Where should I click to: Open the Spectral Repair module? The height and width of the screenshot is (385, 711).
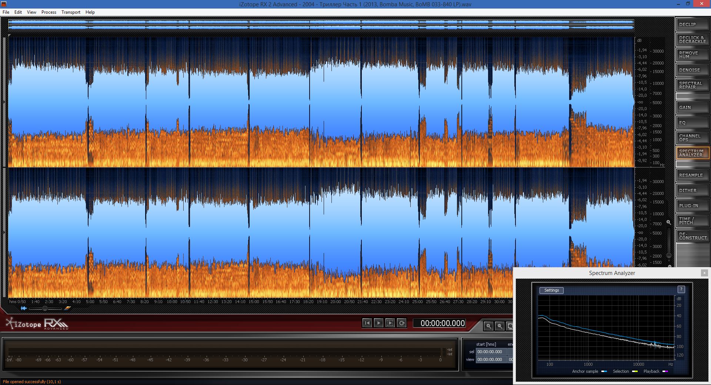pyautogui.click(x=692, y=85)
